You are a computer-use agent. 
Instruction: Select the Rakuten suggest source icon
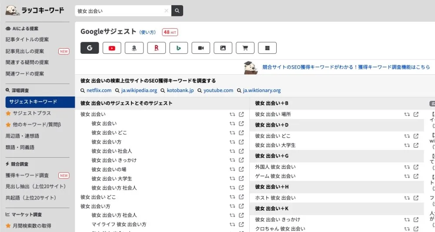156,48
